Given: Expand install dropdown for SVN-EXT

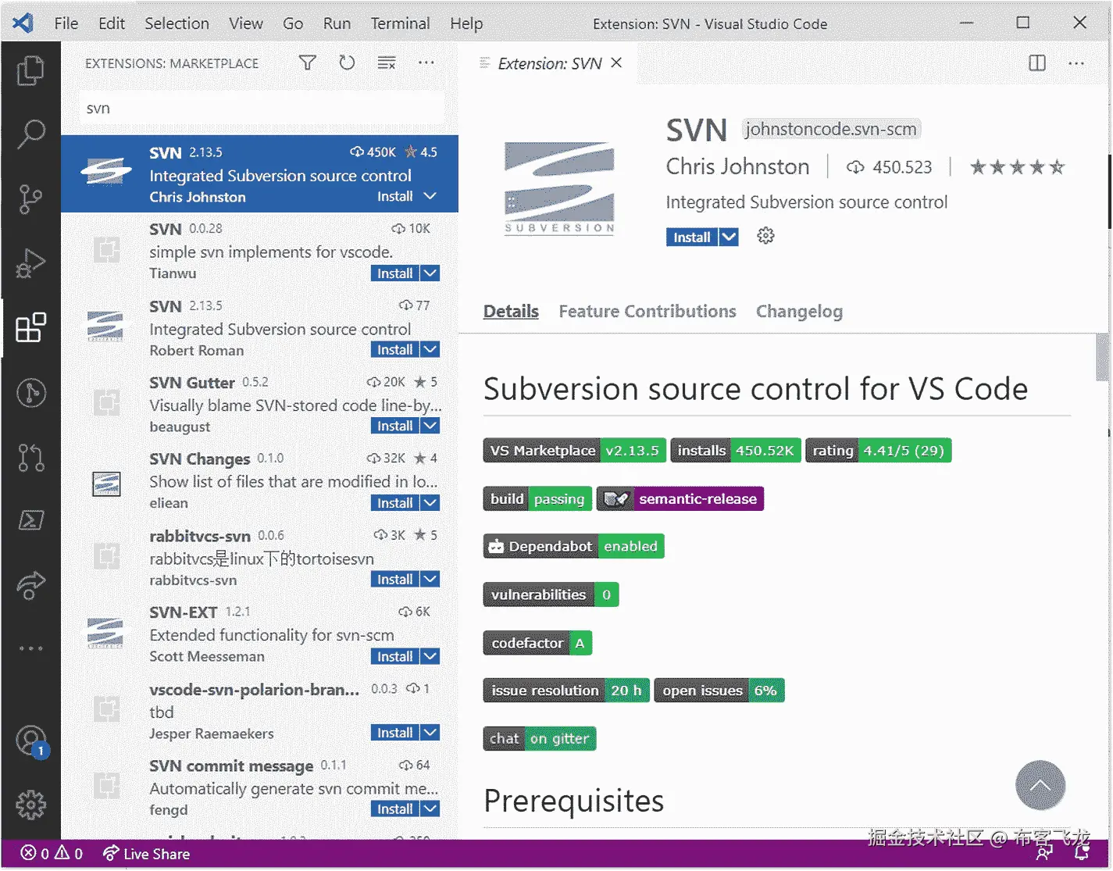Looking at the screenshot, I should [x=430, y=657].
